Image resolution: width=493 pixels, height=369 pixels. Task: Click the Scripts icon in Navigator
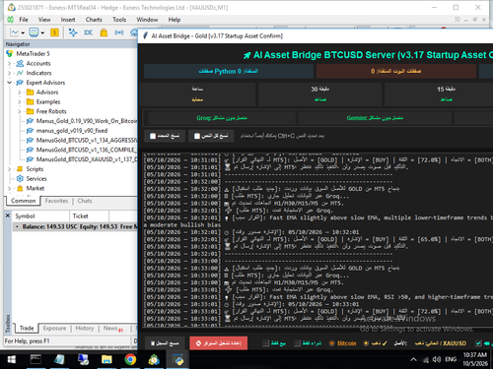pyautogui.click(x=20, y=169)
